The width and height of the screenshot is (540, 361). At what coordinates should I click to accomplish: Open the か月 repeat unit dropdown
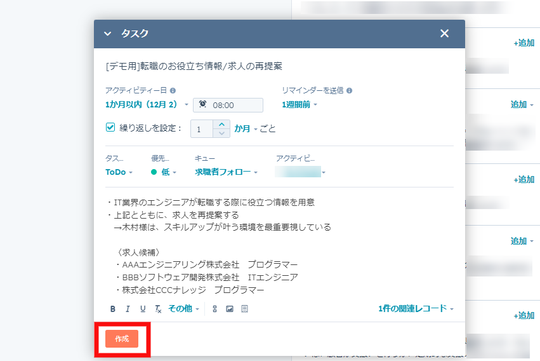pos(246,129)
